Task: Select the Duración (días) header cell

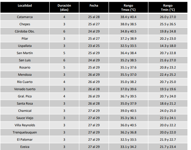Action: (x=64, y=7)
